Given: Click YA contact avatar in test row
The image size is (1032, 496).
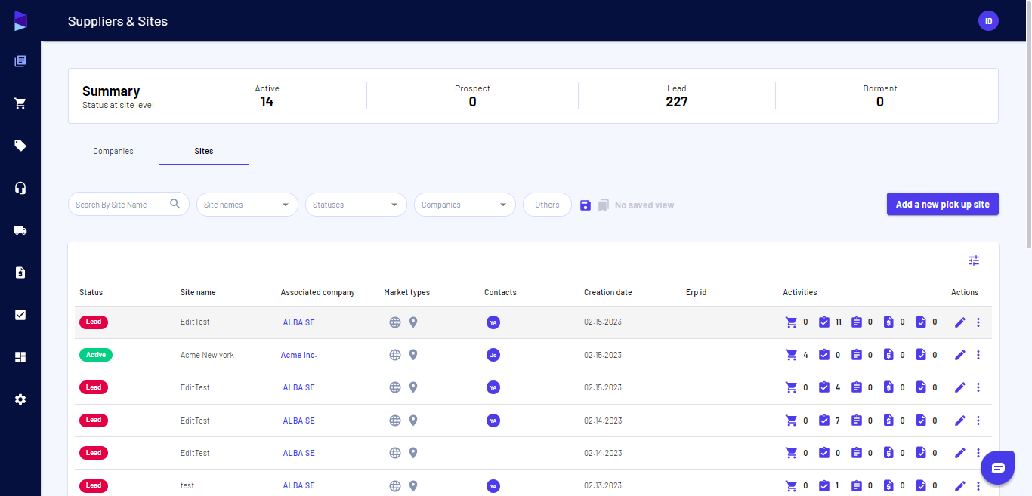Looking at the screenshot, I should pyautogui.click(x=493, y=486).
